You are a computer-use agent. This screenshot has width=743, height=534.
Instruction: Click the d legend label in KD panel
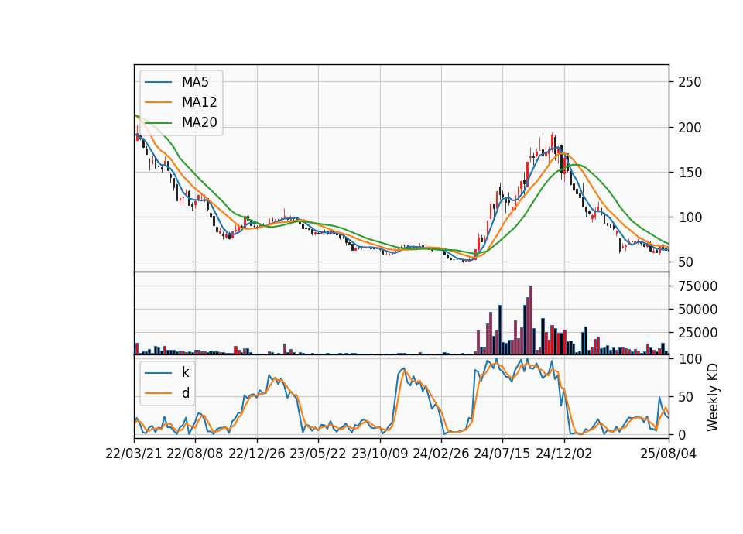click(185, 393)
